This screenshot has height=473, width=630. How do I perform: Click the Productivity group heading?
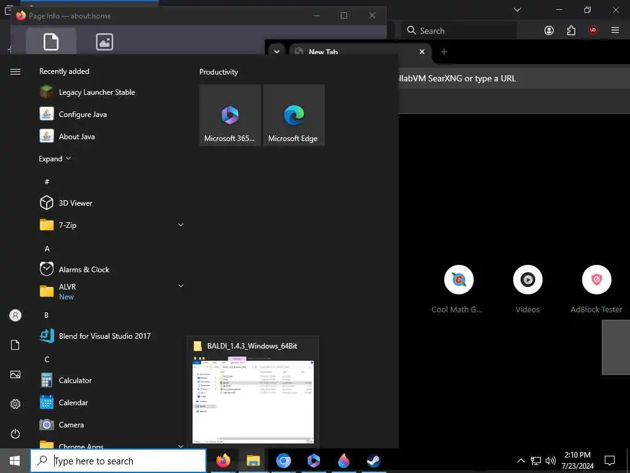click(x=218, y=72)
